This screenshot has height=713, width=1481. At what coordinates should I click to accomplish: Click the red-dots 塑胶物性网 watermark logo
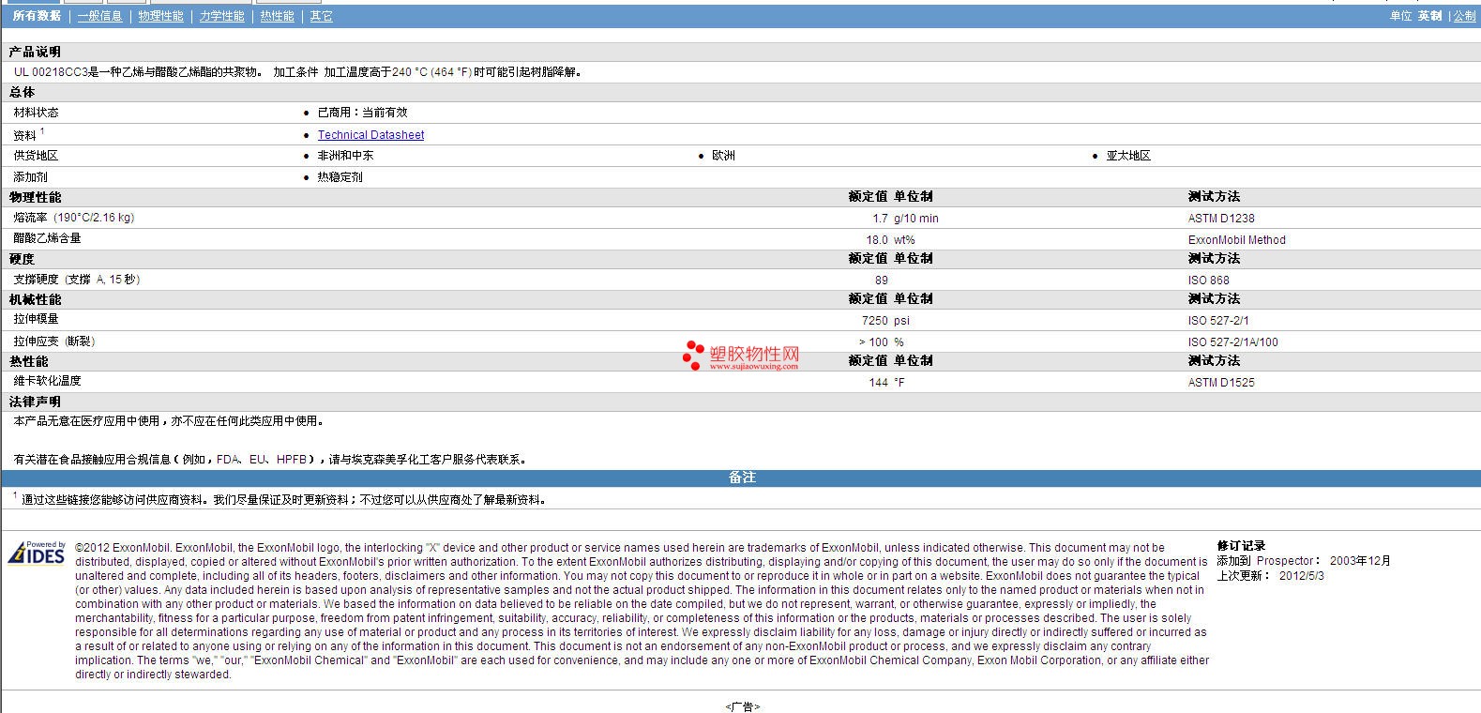click(x=741, y=356)
